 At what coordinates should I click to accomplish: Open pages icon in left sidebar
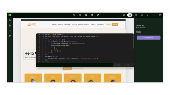click(x=10, y=25)
